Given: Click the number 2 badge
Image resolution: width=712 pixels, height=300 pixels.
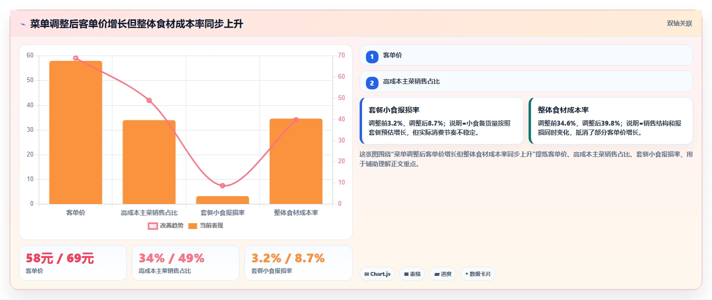Looking at the screenshot, I should (x=372, y=83).
